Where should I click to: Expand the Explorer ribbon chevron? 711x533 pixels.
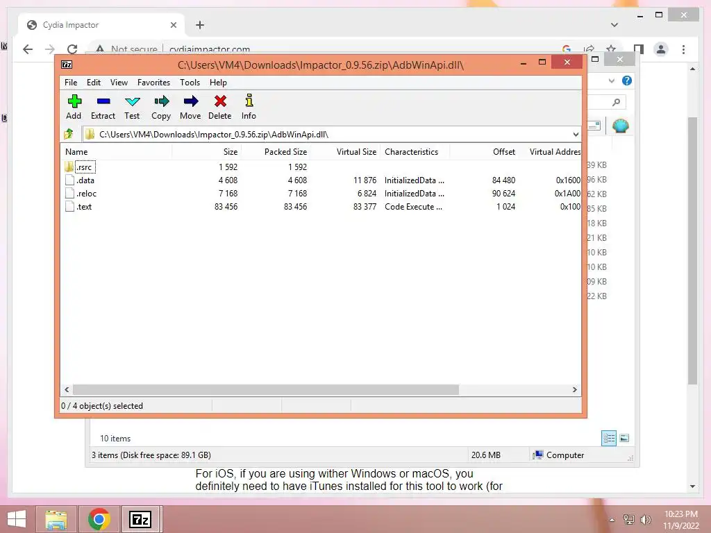[x=612, y=81]
